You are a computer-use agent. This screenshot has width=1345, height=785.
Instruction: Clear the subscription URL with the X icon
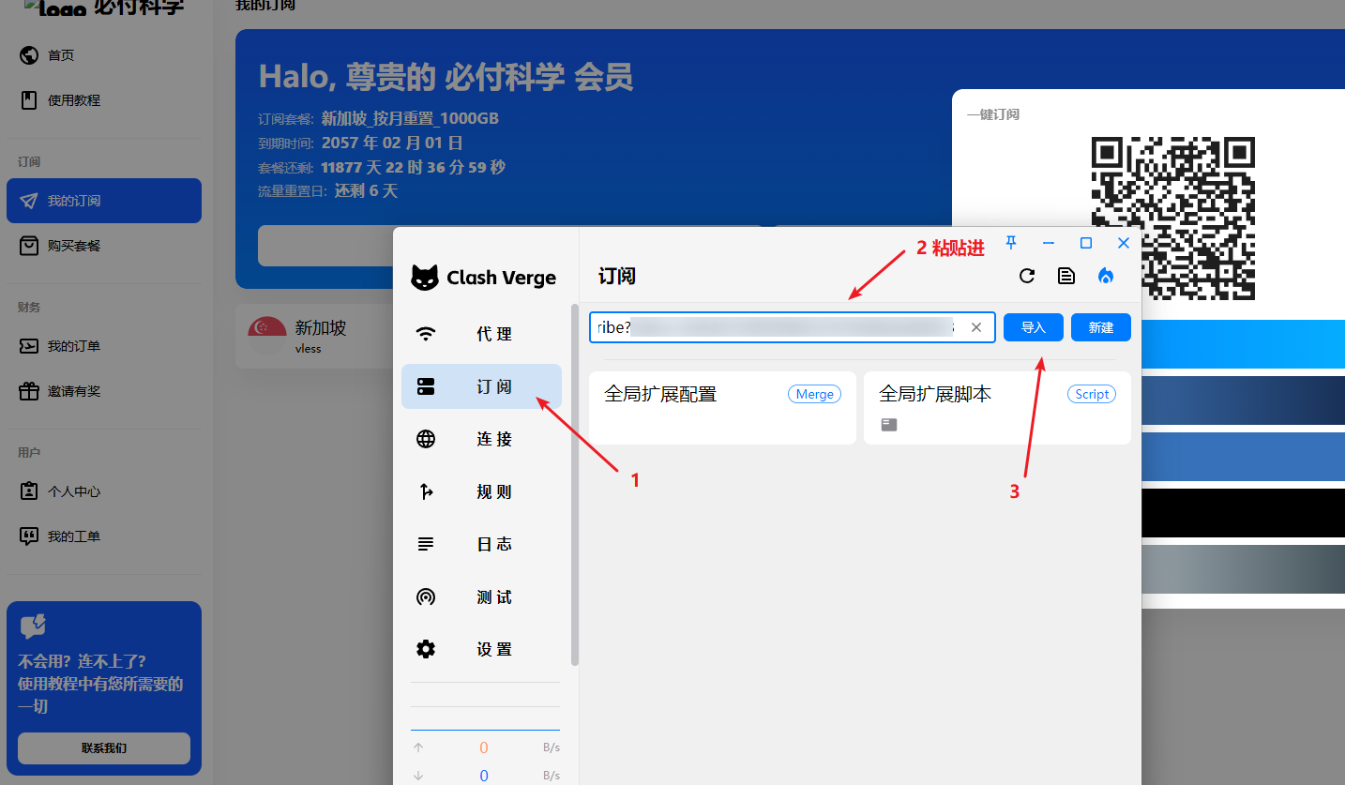coord(976,327)
